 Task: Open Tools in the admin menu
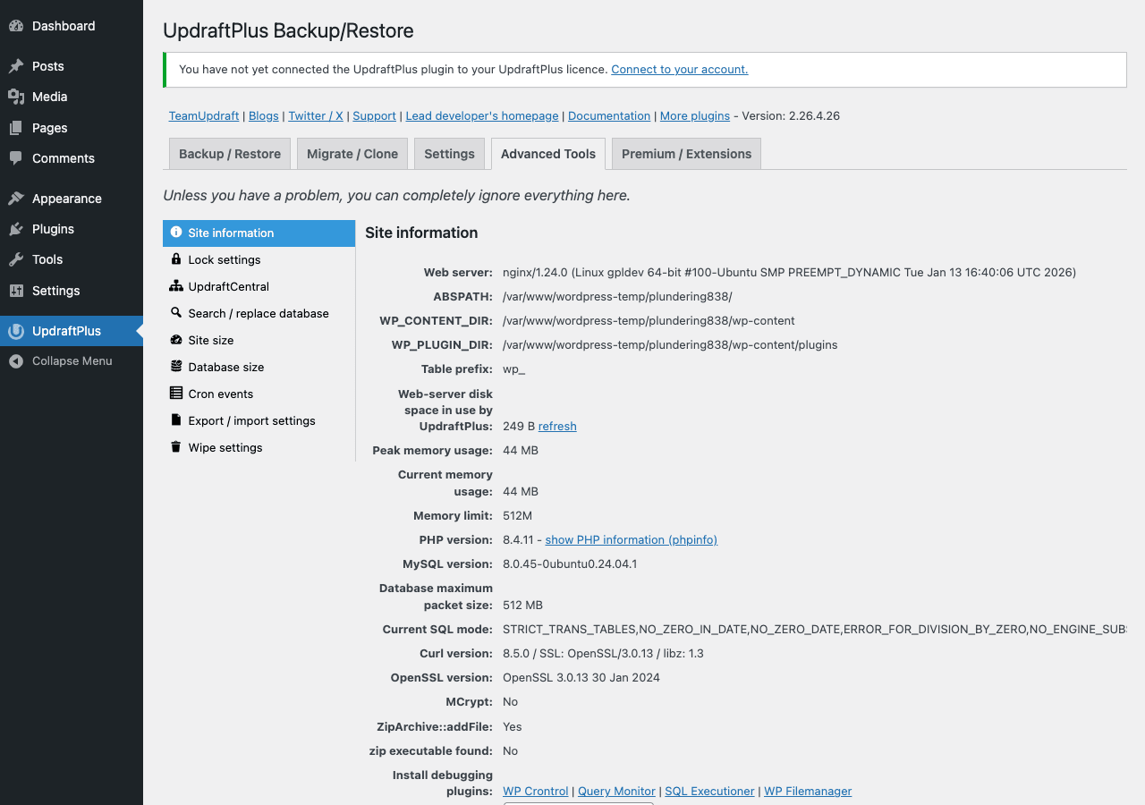pos(72,259)
